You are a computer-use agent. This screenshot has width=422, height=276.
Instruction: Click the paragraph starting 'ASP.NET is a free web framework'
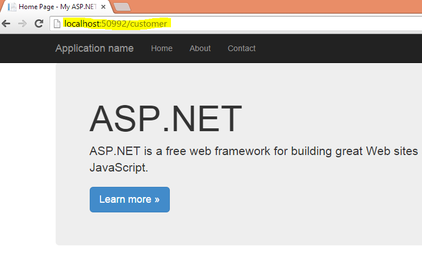coord(253,159)
